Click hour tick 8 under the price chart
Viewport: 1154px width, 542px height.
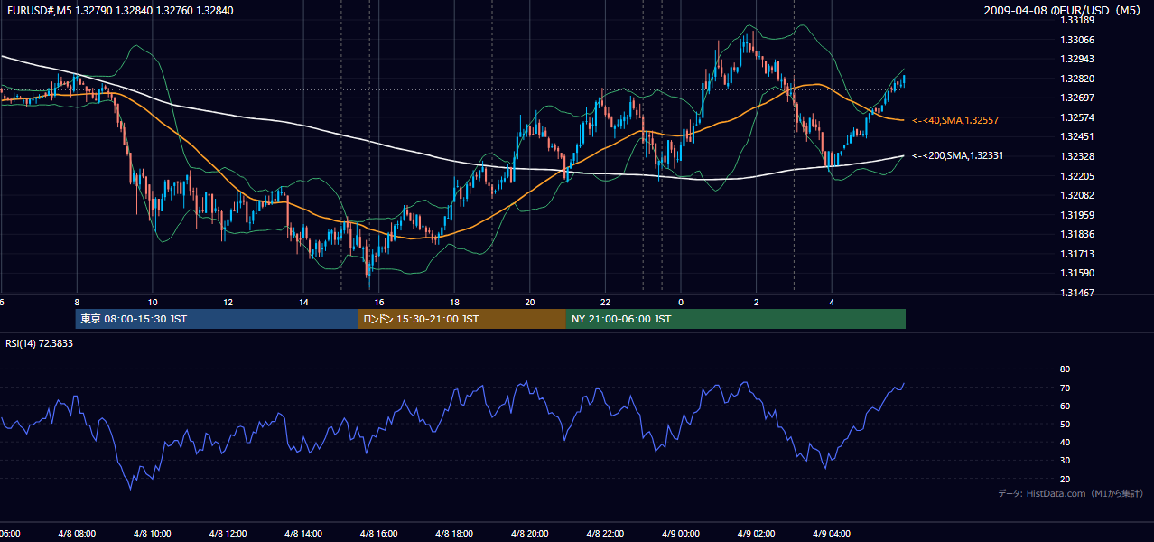(77, 303)
